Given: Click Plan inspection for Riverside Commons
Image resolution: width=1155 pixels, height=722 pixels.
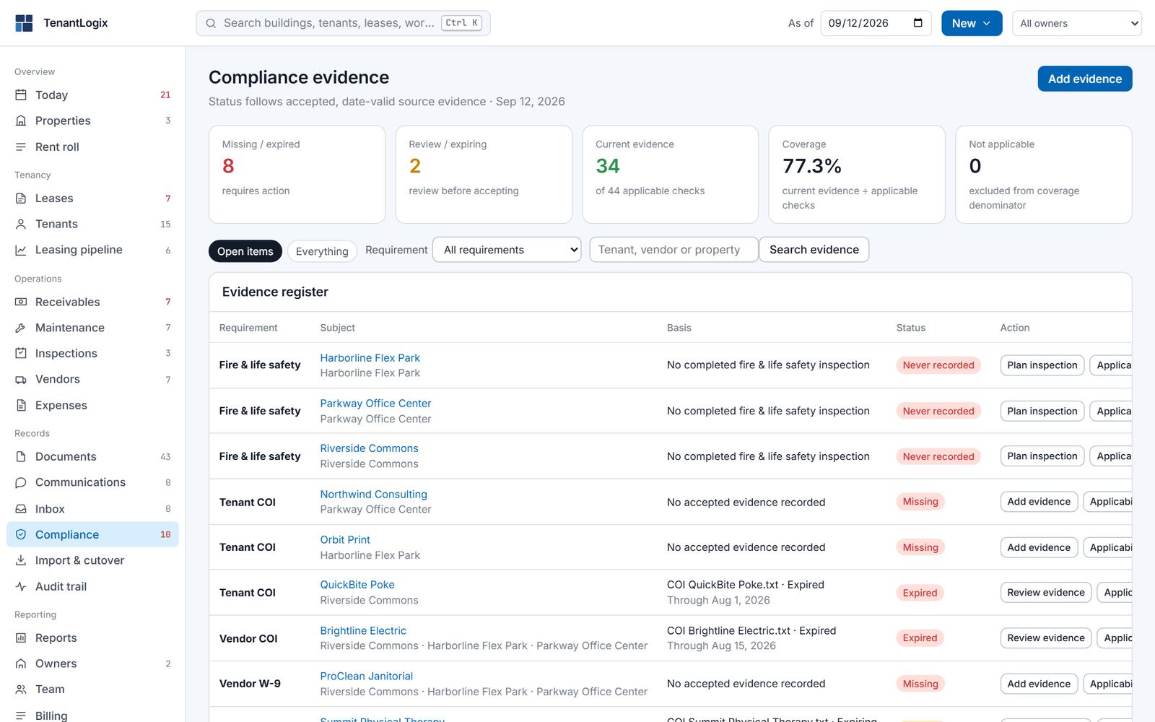Looking at the screenshot, I should [1042, 456].
